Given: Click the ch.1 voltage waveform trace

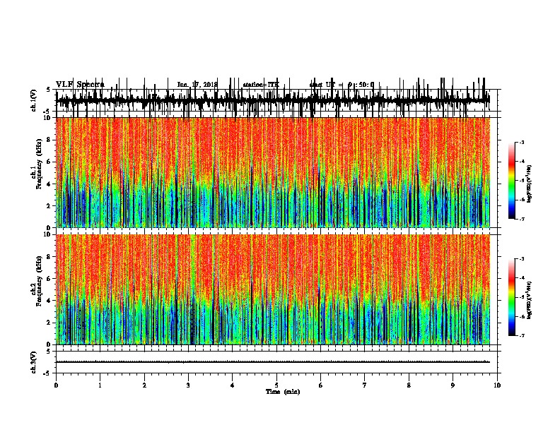Looking at the screenshot, I should tap(273, 100).
